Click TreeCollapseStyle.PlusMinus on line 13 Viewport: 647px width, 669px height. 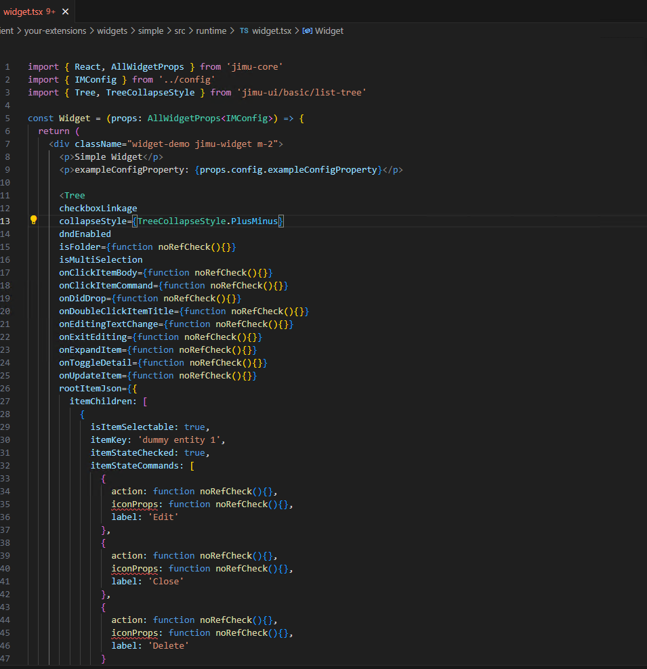tap(207, 221)
